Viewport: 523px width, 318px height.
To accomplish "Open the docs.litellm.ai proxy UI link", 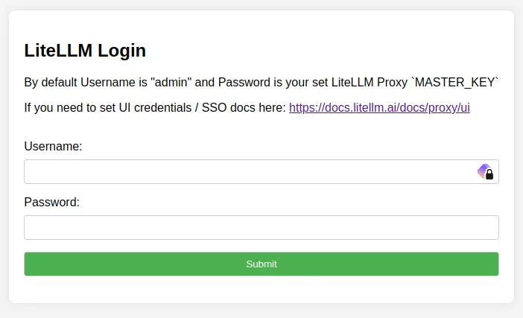I will click(379, 108).
